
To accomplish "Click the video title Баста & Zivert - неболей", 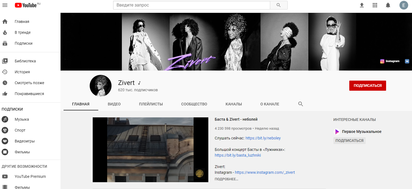I will 236,119.
